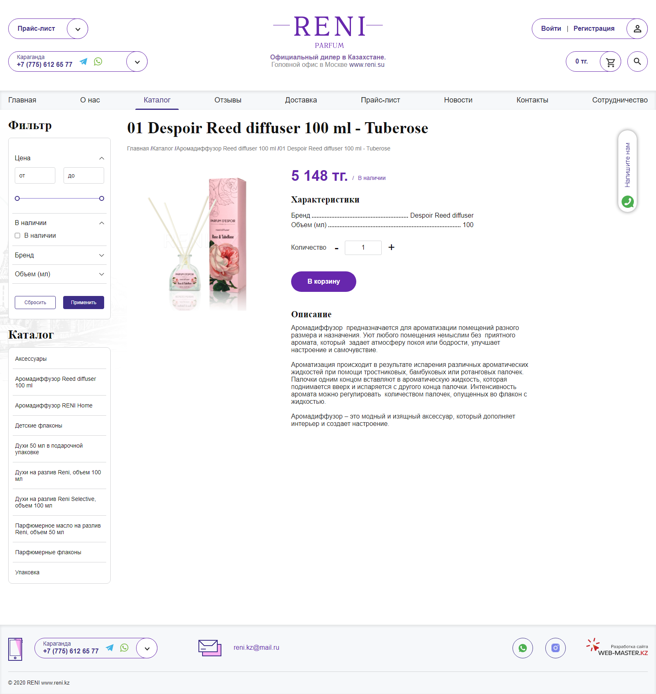Screen dimensions: 656x694
Task: Add product with 'В корзину' button
Action: point(323,282)
